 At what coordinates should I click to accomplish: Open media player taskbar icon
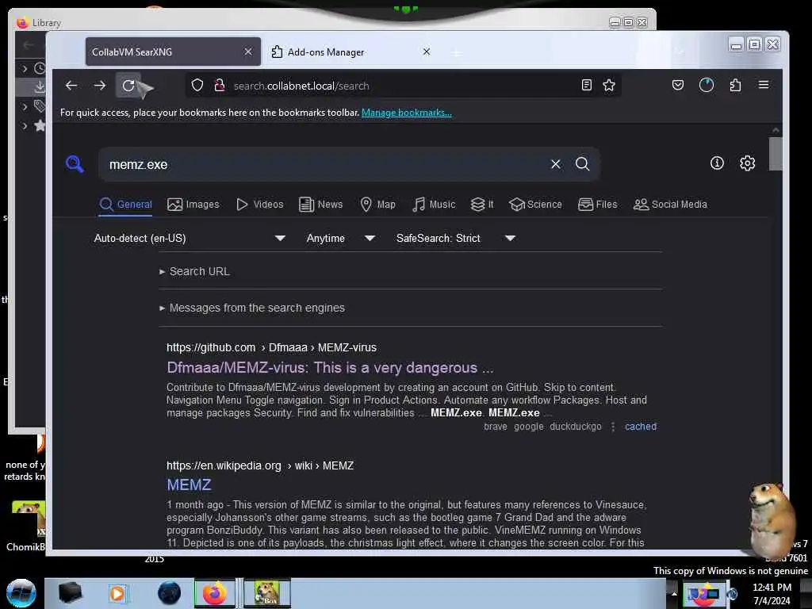pos(117,593)
